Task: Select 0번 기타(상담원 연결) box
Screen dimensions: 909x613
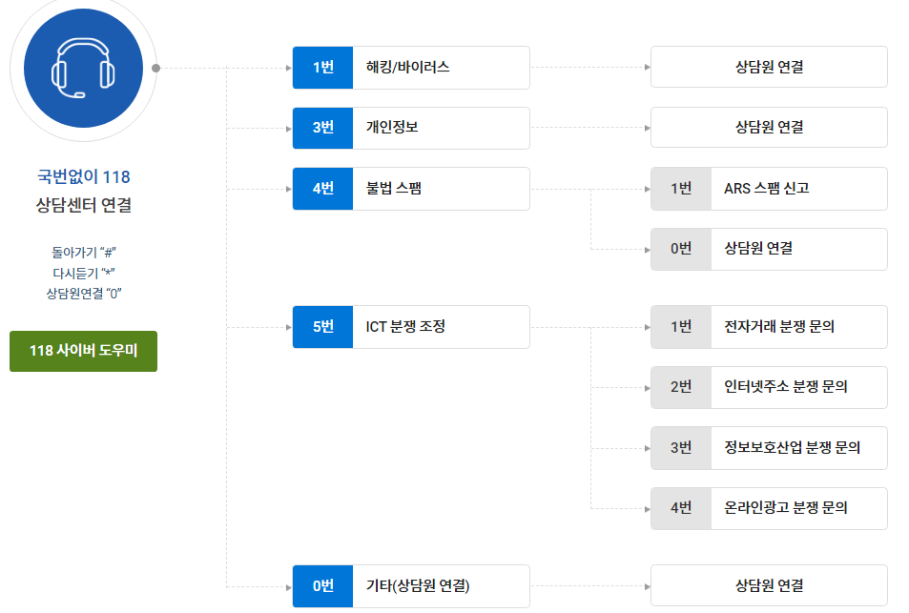Action: 411,585
